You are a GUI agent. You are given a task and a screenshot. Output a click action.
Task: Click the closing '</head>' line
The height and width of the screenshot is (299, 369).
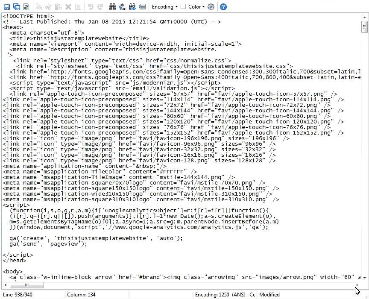[15, 261]
